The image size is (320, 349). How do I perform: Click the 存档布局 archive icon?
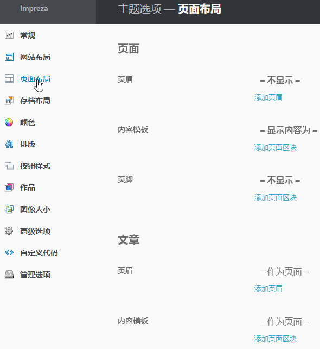point(9,101)
